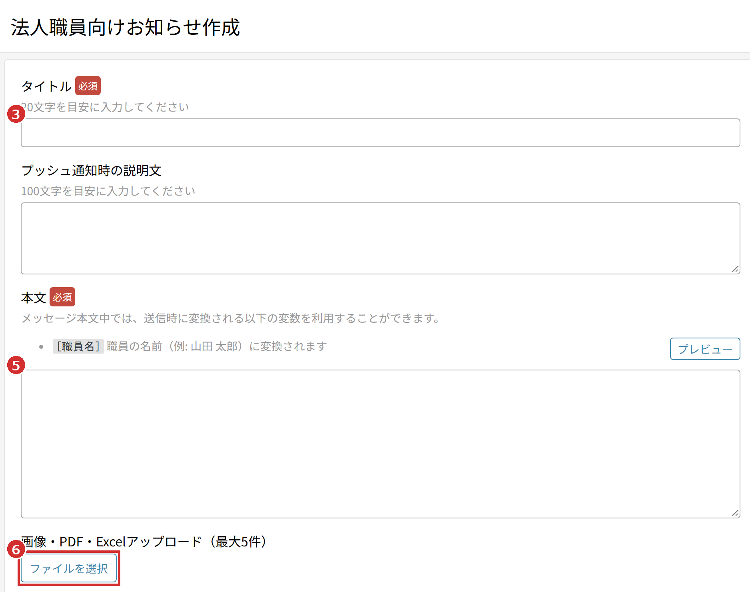The width and height of the screenshot is (750, 592).
Task: Click the 本文 field label
Action: click(34, 298)
